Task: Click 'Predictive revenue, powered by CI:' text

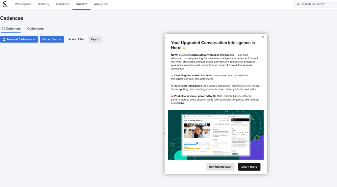Action: coord(195,96)
